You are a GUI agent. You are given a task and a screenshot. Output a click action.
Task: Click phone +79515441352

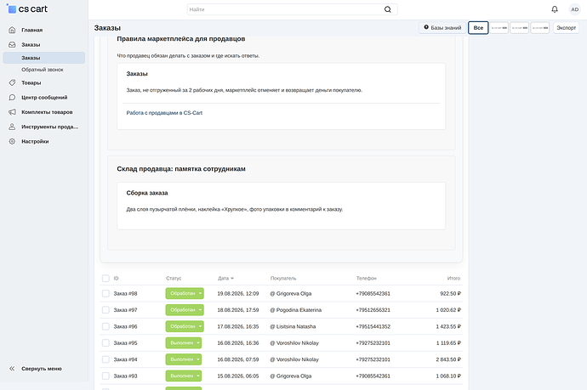point(373,326)
